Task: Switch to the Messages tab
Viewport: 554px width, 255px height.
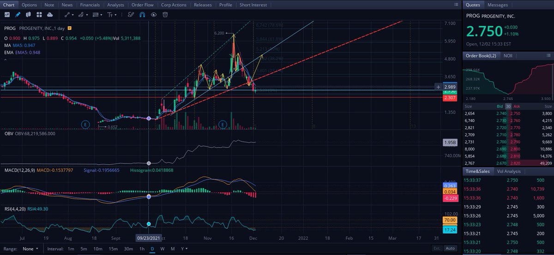Action: coord(498,5)
